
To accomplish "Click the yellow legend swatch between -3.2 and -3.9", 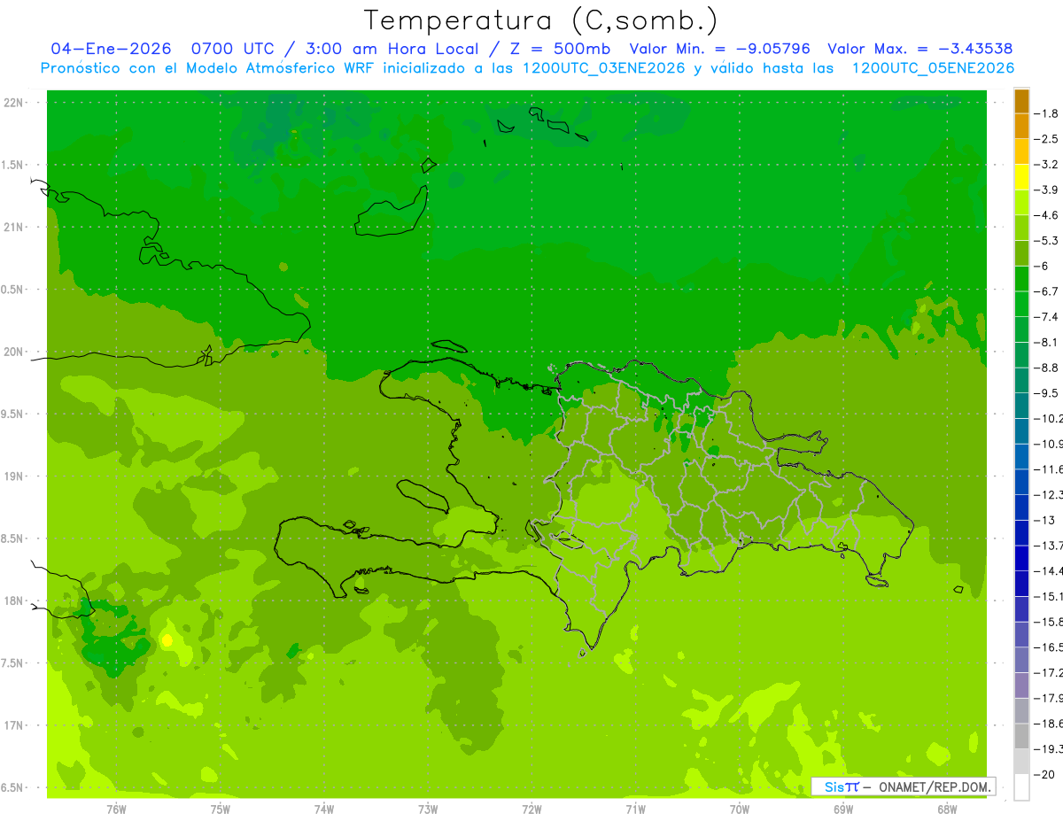I will (x=1021, y=177).
